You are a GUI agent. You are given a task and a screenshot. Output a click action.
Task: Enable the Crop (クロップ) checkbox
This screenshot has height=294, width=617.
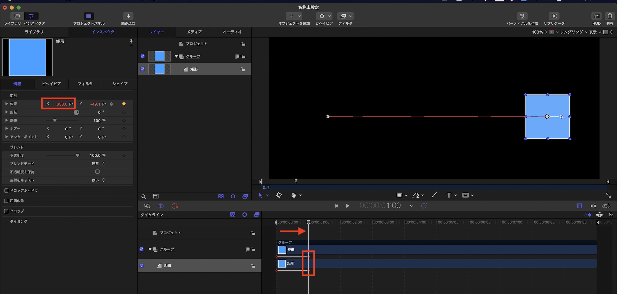click(6, 211)
